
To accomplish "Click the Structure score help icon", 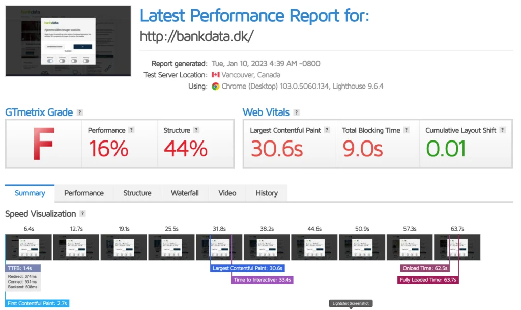I will tap(196, 130).
